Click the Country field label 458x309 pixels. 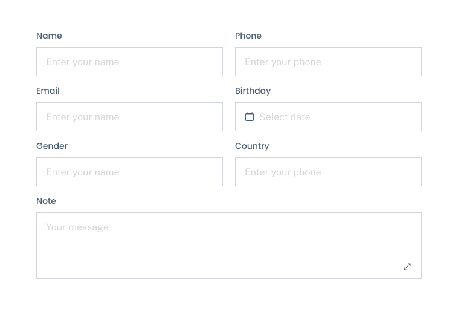(x=252, y=146)
